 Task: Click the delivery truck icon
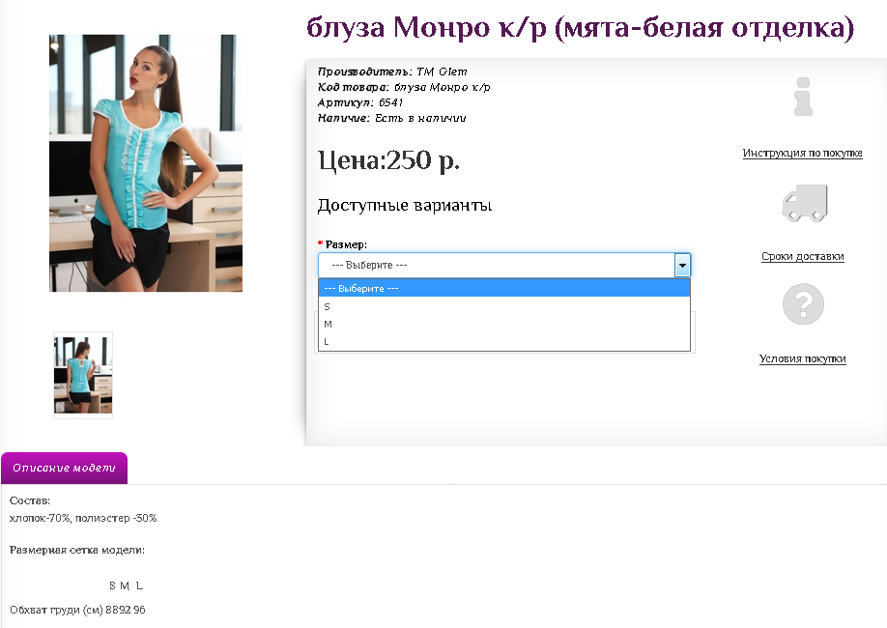point(804,203)
